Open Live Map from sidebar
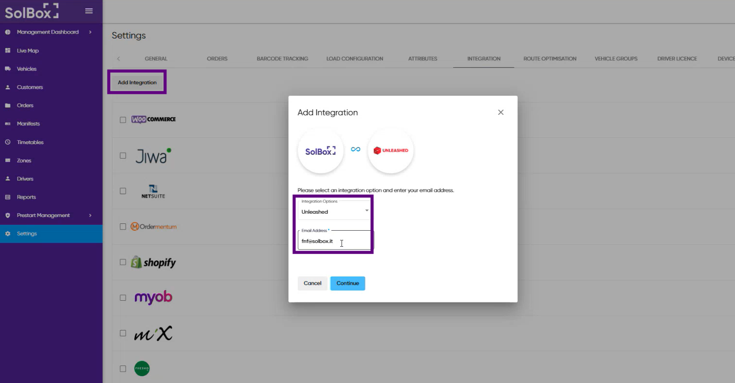This screenshot has width=735, height=383. click(x=28, y=51)
